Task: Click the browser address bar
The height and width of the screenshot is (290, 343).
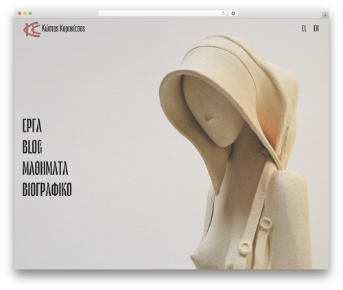Action: [x=162, y=14]
